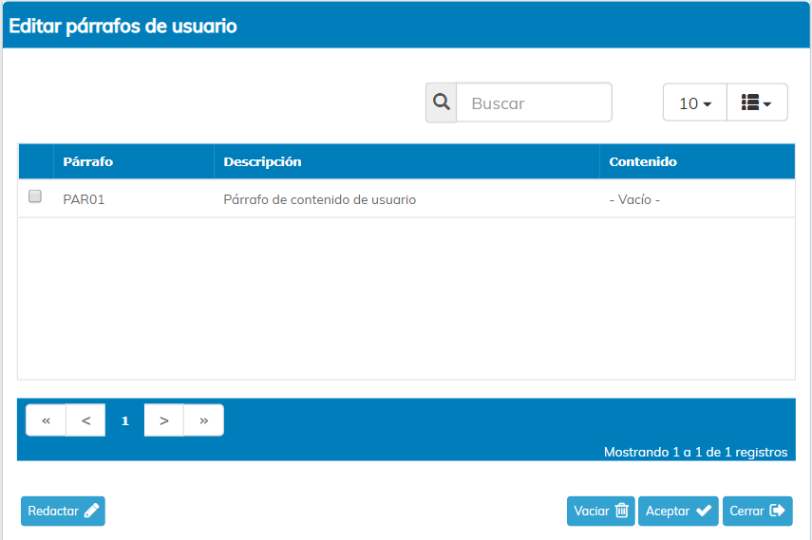Confirm with the Aceptar checkmark button
Viewport: 812px width, 540px height.
[678, 511]
